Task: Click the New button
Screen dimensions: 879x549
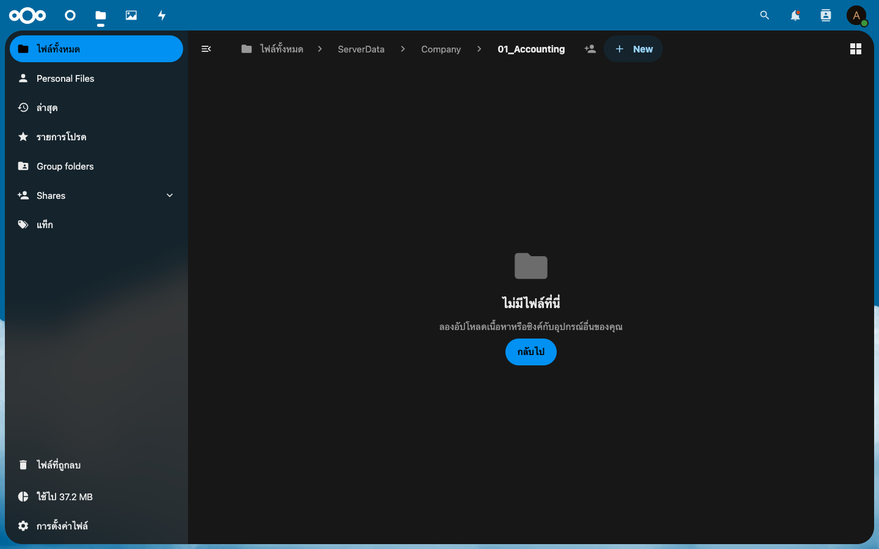Action: coord(634,49)
